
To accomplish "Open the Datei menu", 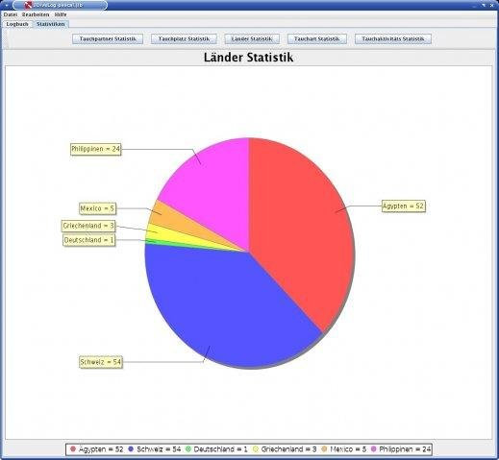I will [11, 14].
